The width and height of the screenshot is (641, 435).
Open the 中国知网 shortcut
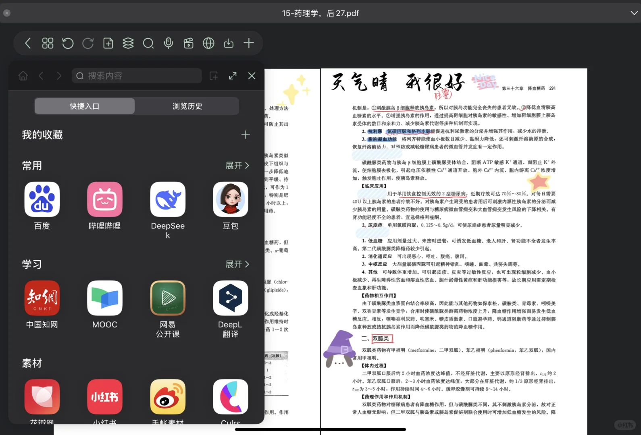pos(42,304)
